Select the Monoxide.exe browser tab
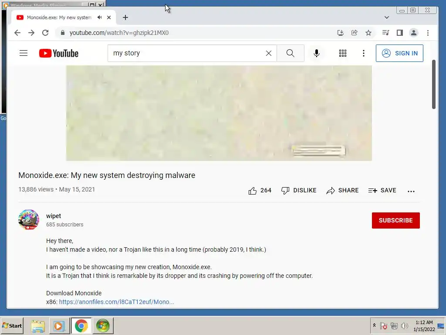 64,17
